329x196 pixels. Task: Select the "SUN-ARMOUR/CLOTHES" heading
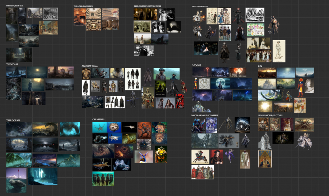(x=270, y=115)
